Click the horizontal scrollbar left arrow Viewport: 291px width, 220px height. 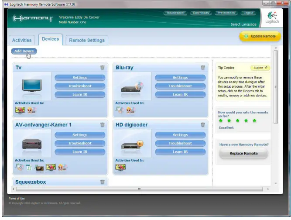[13, 189]
